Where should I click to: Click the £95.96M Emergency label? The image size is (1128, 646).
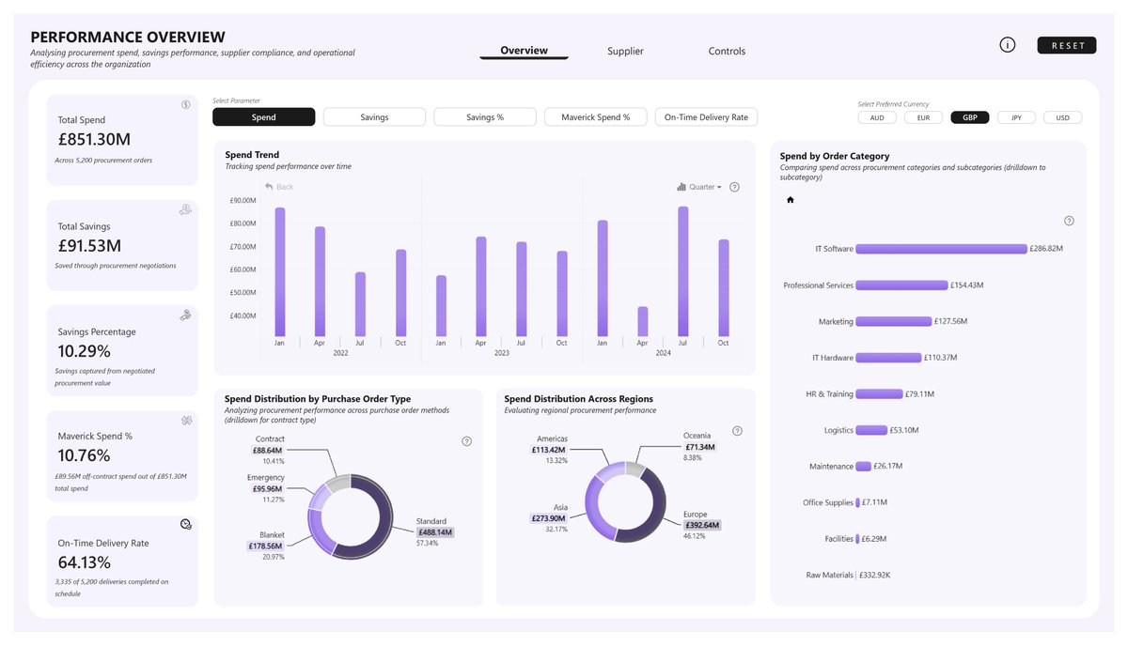click(x=269, y=489)
